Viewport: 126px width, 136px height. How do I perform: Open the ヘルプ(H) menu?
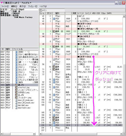click(43, 6)
